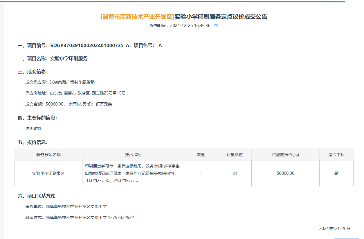Click the orange 淄博市高新技术产业开发区 title tag

[x=137, y=17]
